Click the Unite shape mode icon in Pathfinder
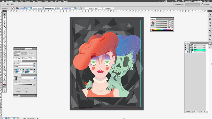 point(15,53)
